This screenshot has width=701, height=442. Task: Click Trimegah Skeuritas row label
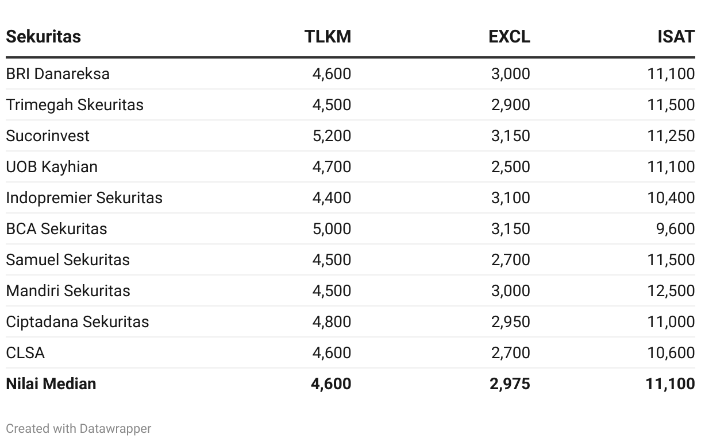[x=75, y=104]
